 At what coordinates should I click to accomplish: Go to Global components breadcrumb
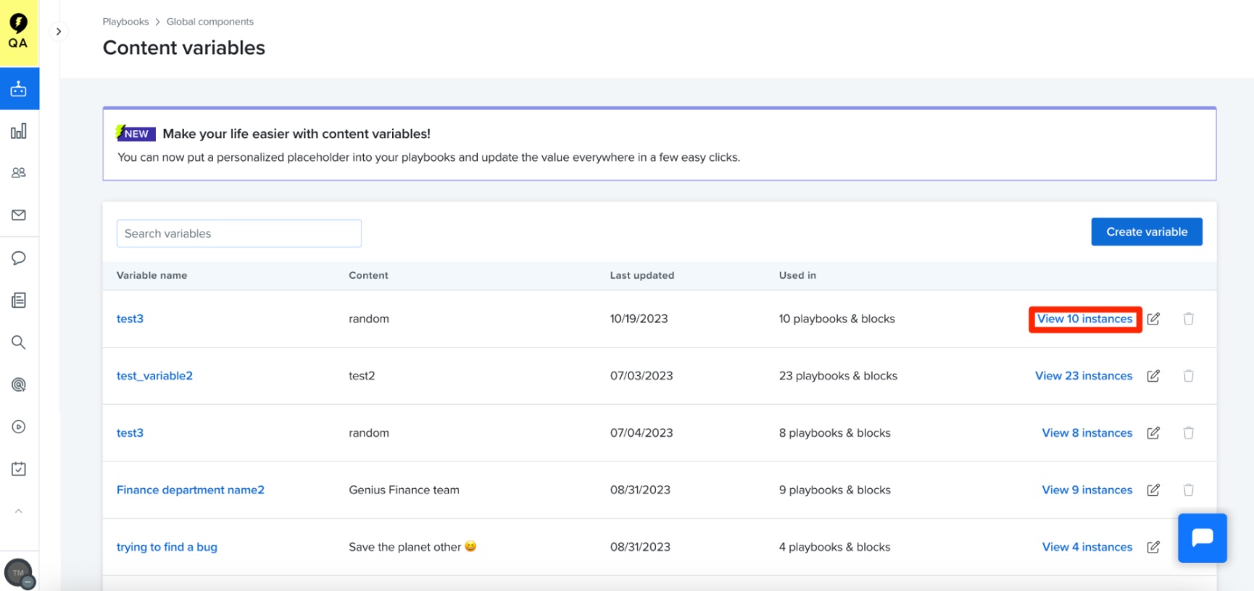click(x=210, y=22)
